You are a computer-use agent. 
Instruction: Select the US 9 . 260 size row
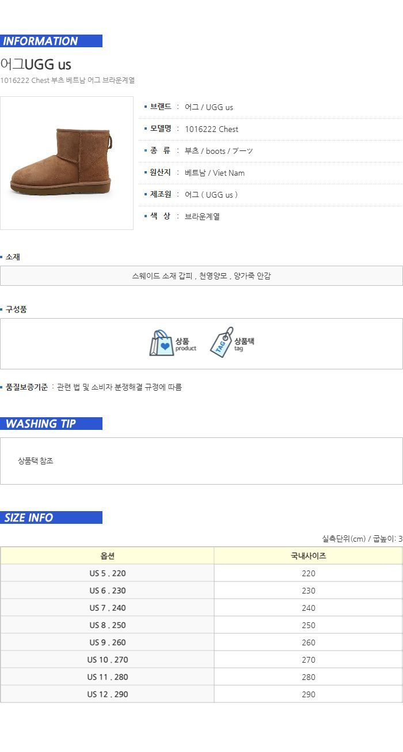click(201, 643)
